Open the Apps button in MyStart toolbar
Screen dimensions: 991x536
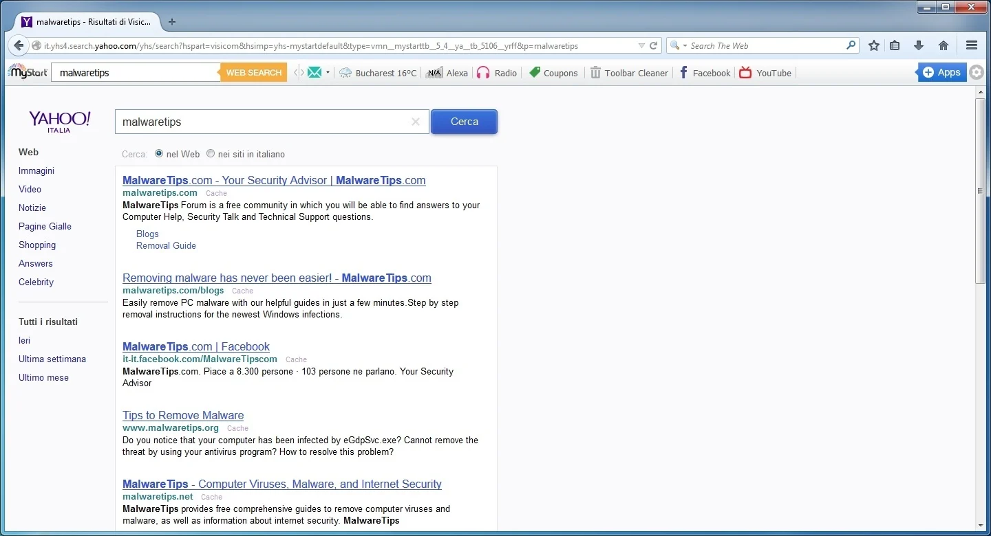click(x=941, y=72)
